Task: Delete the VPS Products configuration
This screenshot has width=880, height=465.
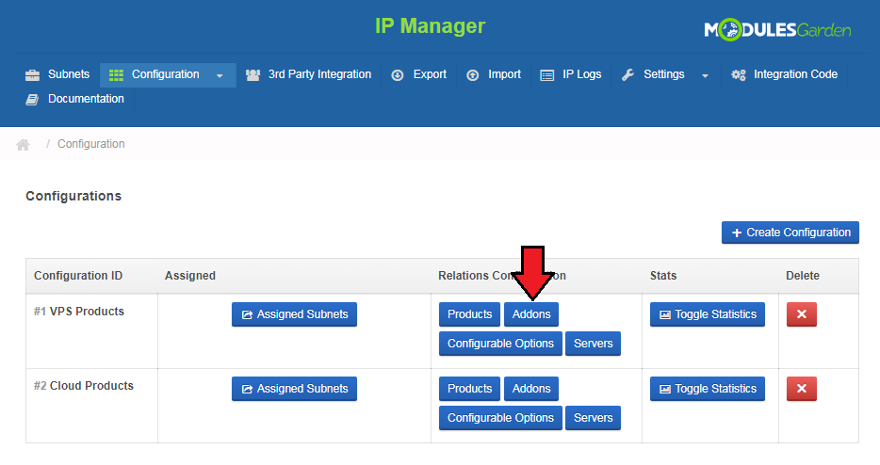Action: (802, 314)
